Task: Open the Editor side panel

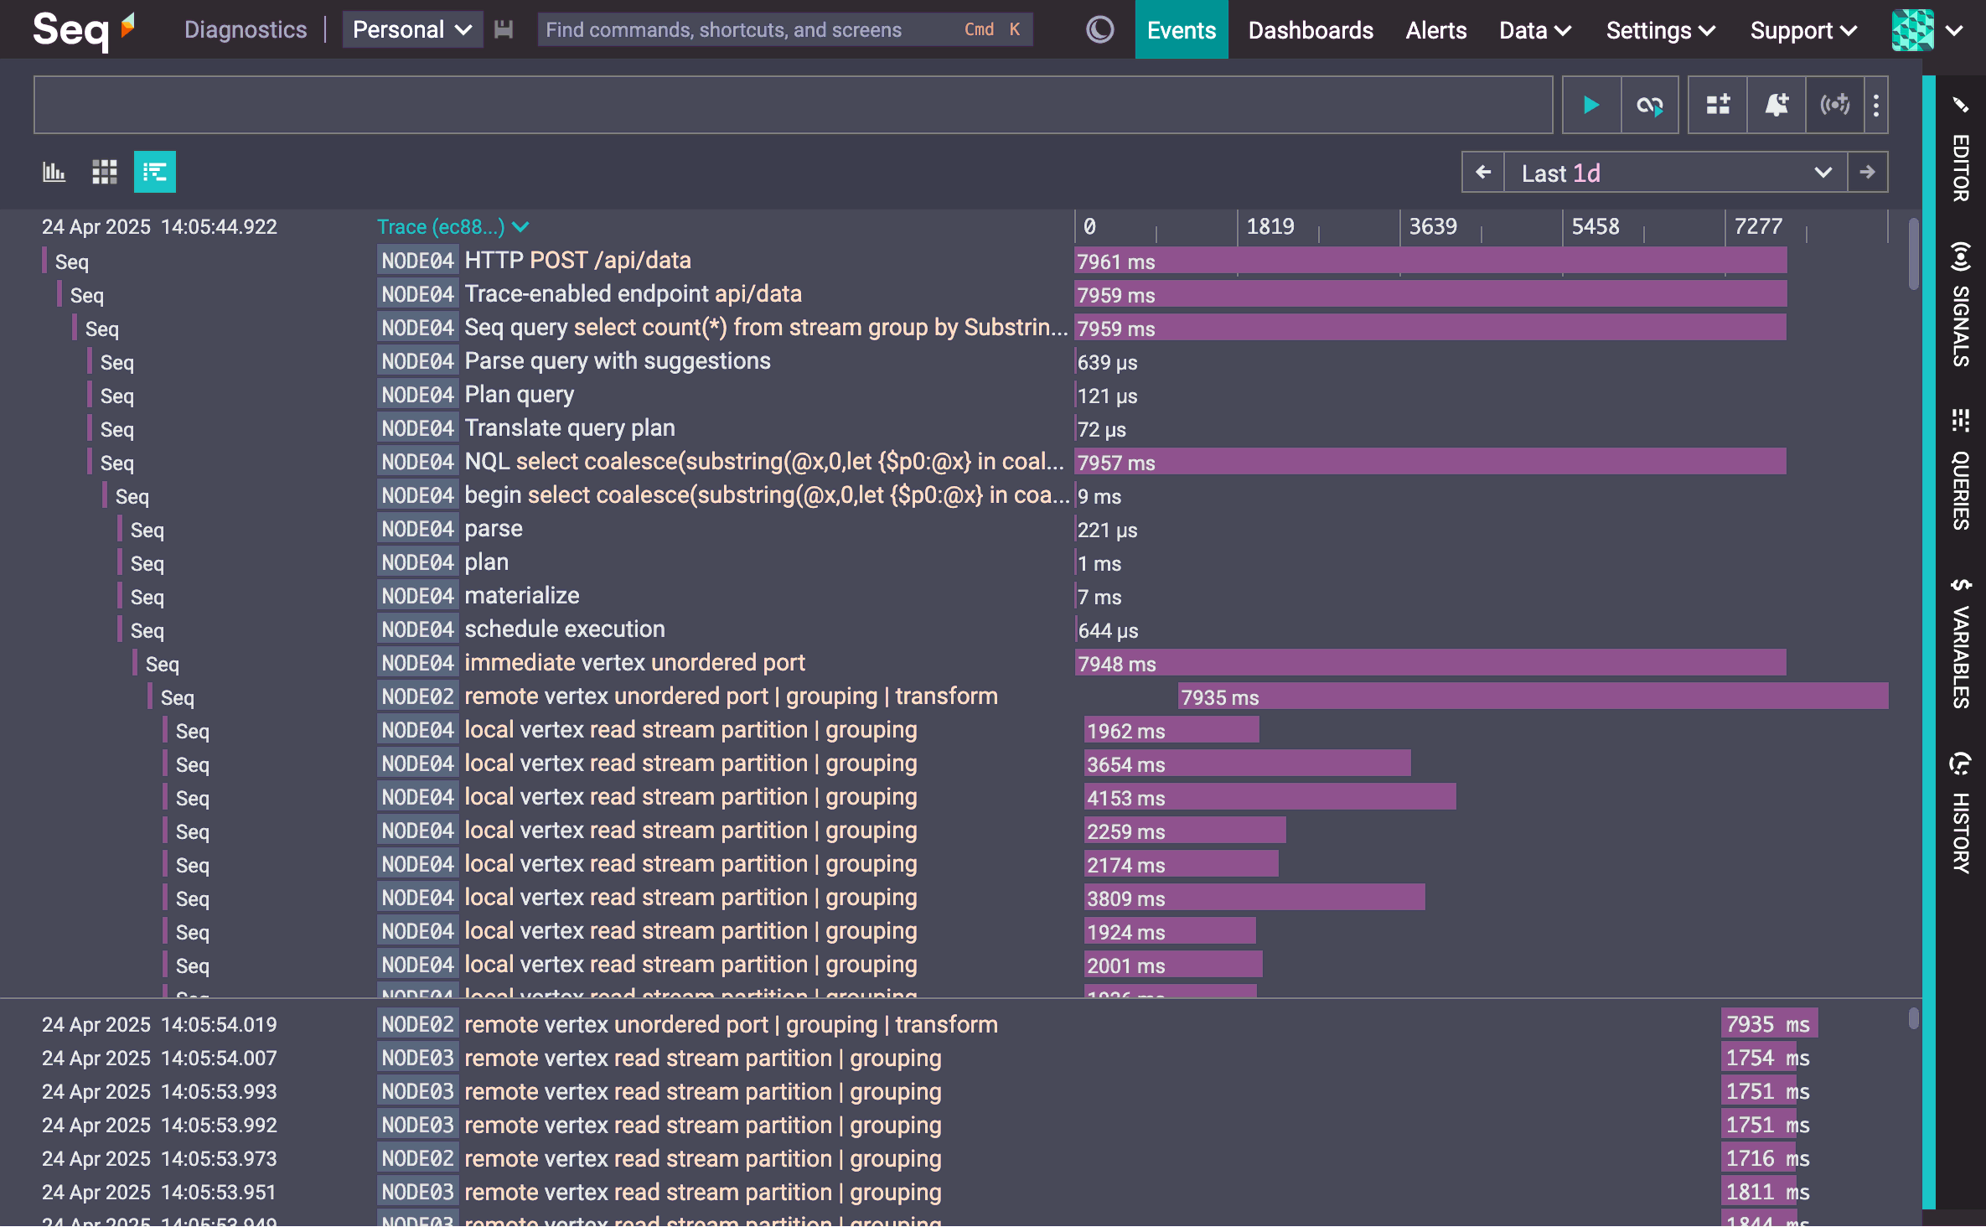Action: coord(1961,151)
